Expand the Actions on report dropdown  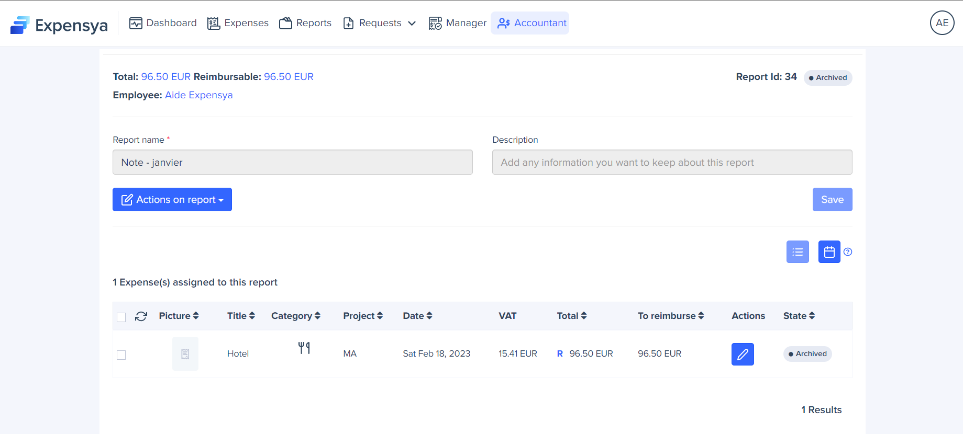pos(172,200)
